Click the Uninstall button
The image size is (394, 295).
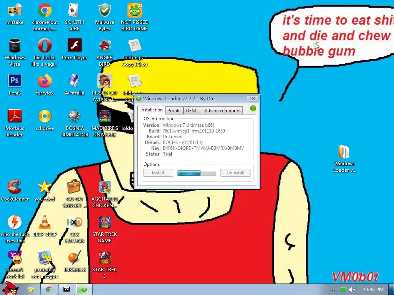[x=235, y=173]
